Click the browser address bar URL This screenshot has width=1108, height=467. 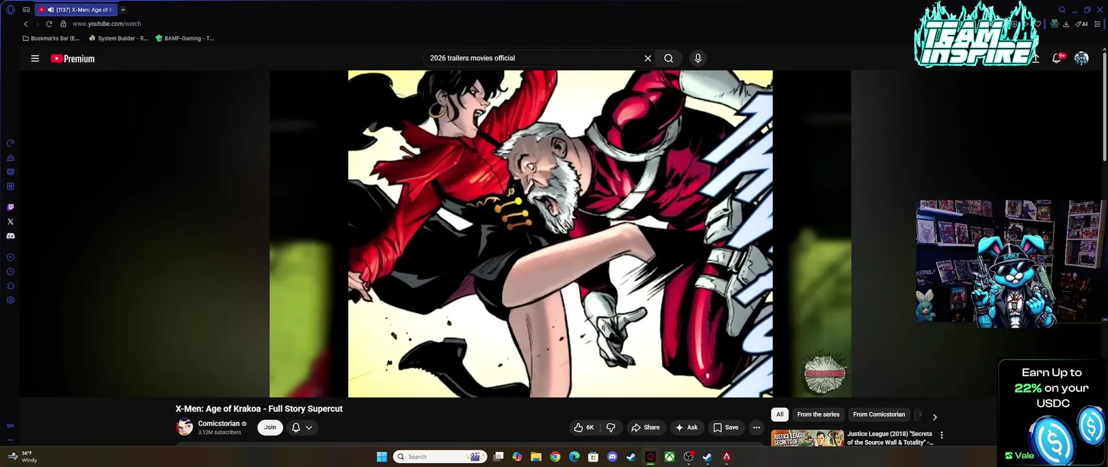pos(107,24)
